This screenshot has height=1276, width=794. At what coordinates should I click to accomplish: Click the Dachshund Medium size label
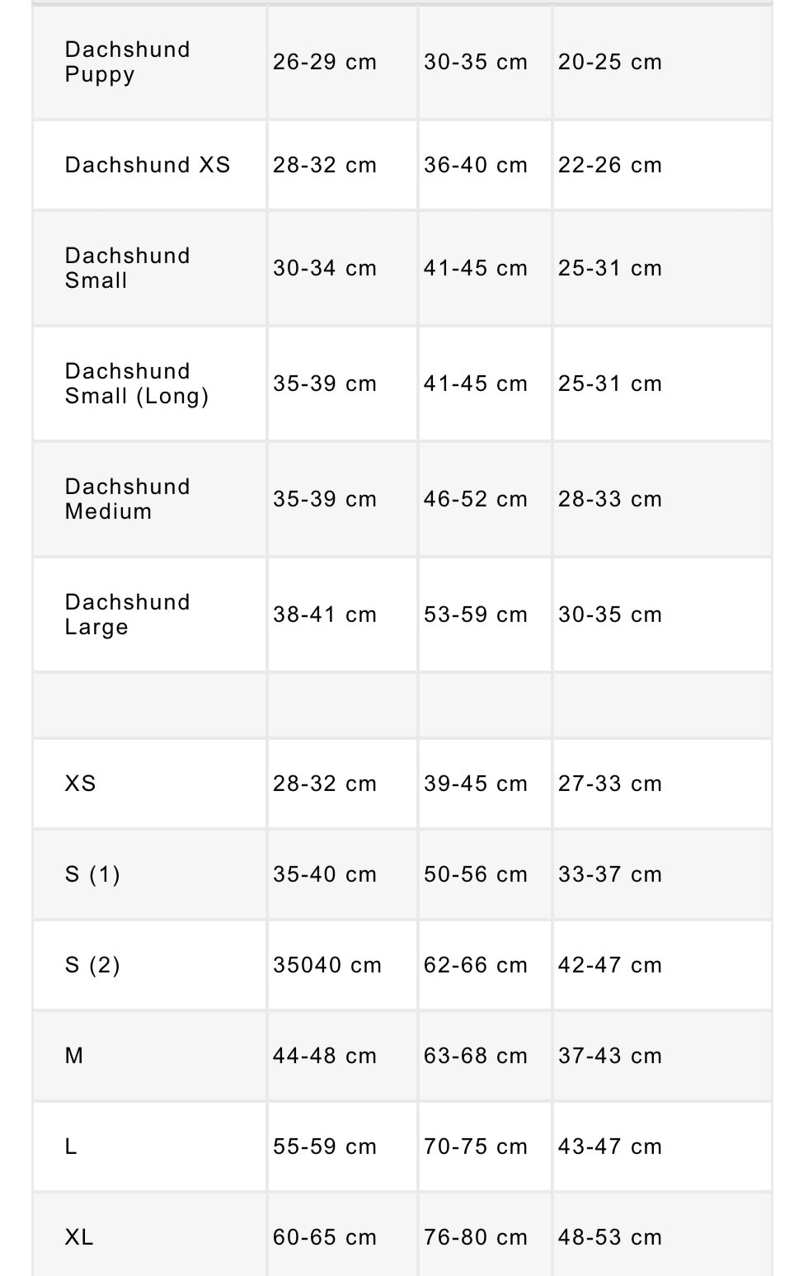127,499
